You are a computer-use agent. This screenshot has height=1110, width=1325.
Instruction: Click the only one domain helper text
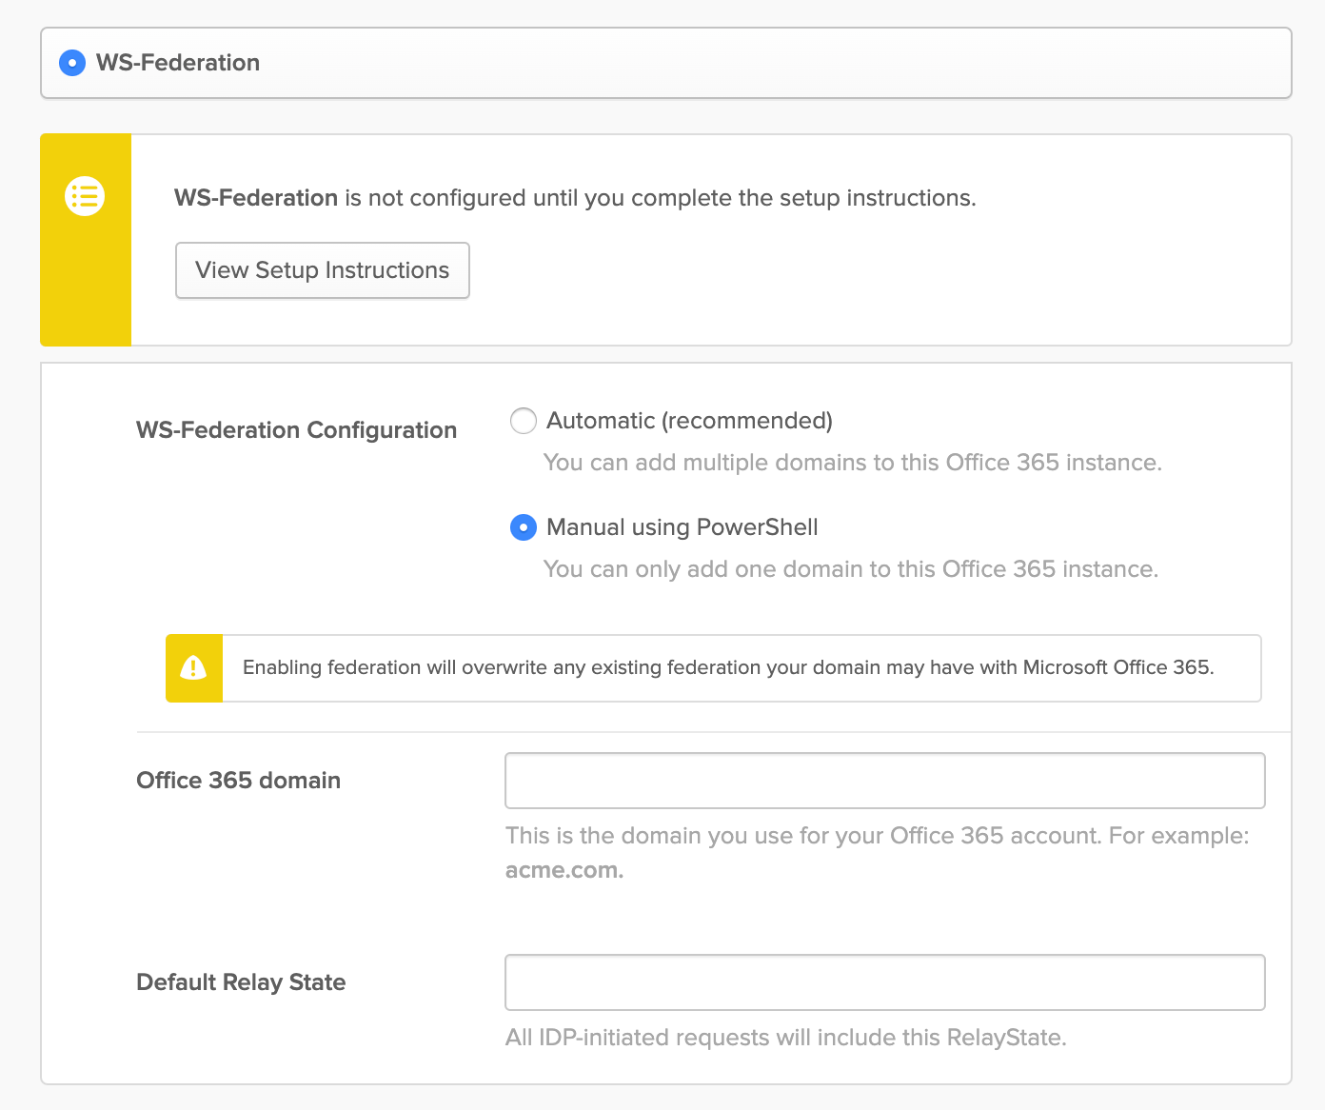(850, 569)
